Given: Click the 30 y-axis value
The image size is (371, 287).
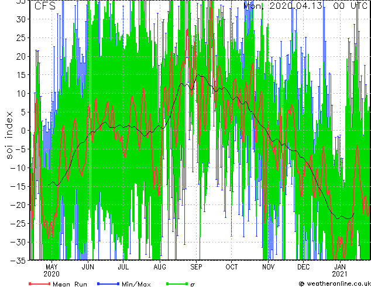Looking at the screenshot, I should [x=22, y=19].
